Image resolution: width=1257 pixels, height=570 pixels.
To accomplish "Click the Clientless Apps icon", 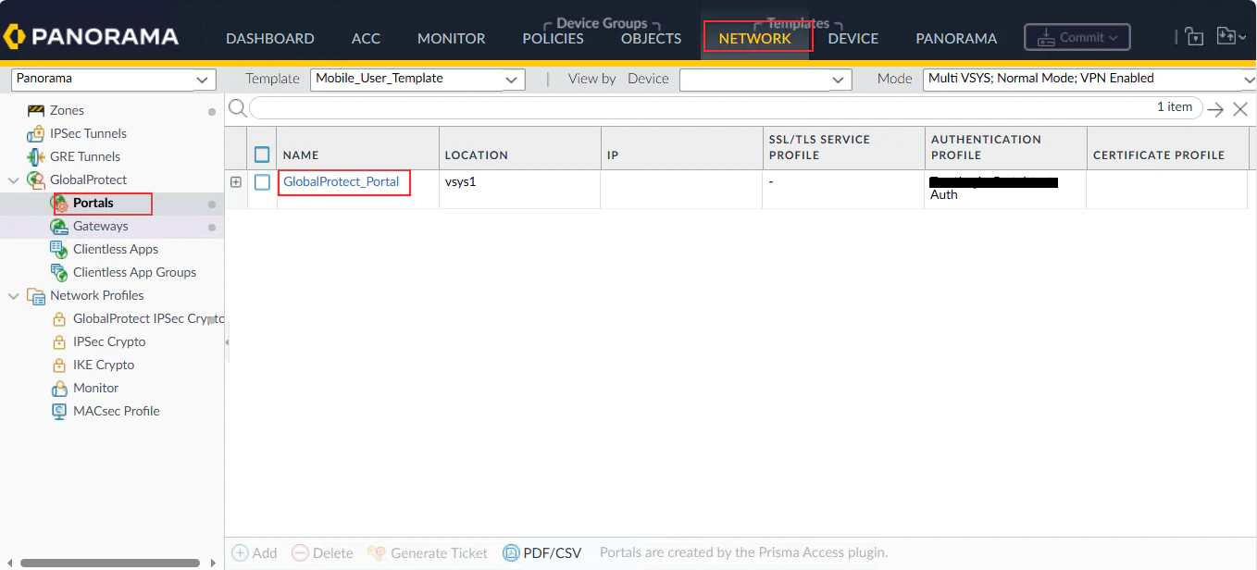I will (x=59, y=249).
